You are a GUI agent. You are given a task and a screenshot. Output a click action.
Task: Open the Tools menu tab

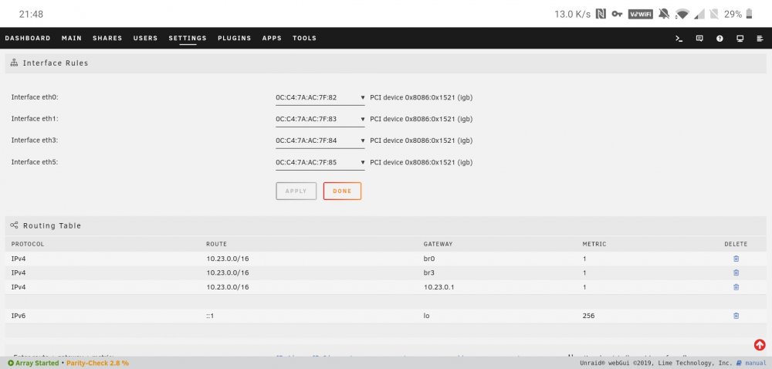[x=304, y=39]
